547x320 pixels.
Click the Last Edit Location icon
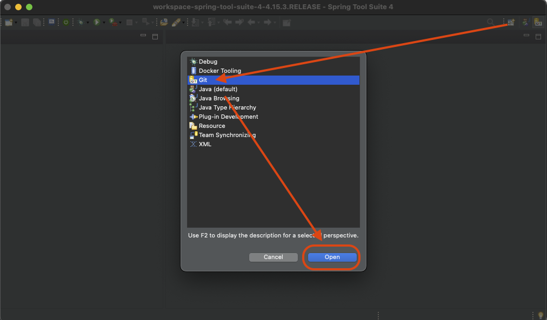coord(228,22)
